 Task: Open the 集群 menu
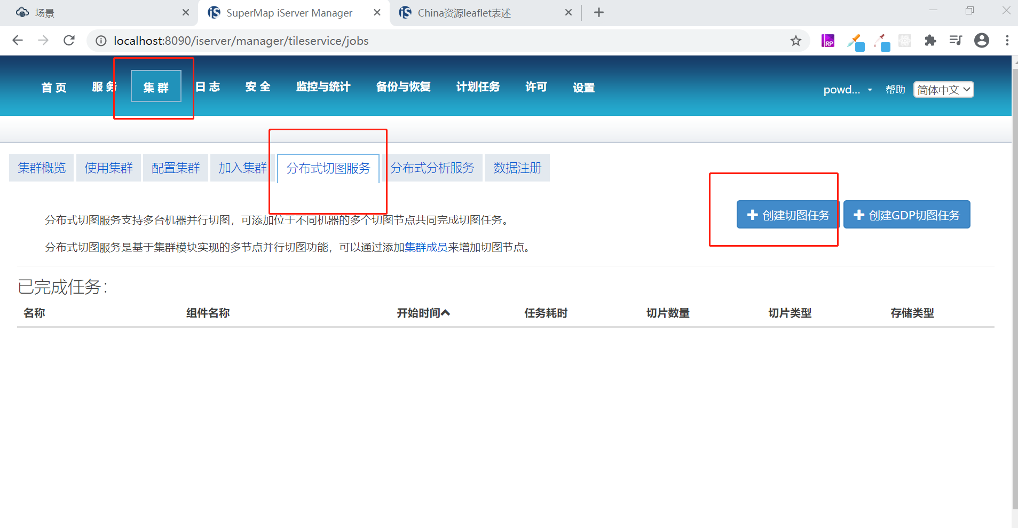[x=156, y=87]
